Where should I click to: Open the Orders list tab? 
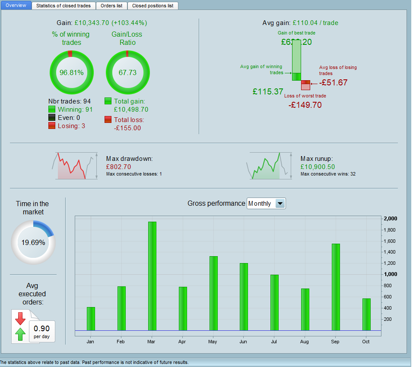pos(111,6)
